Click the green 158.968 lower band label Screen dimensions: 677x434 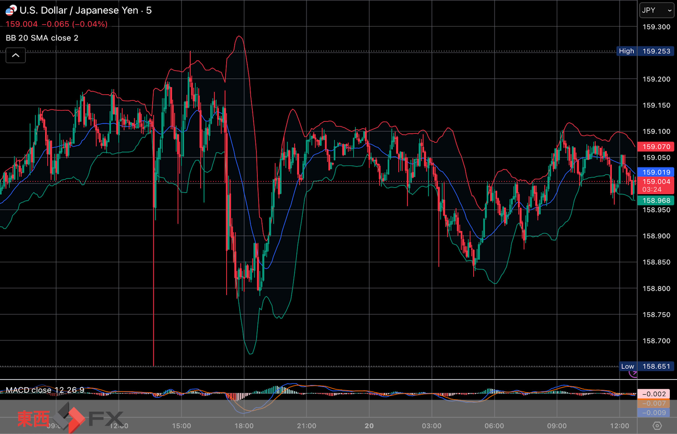[656, 201]
